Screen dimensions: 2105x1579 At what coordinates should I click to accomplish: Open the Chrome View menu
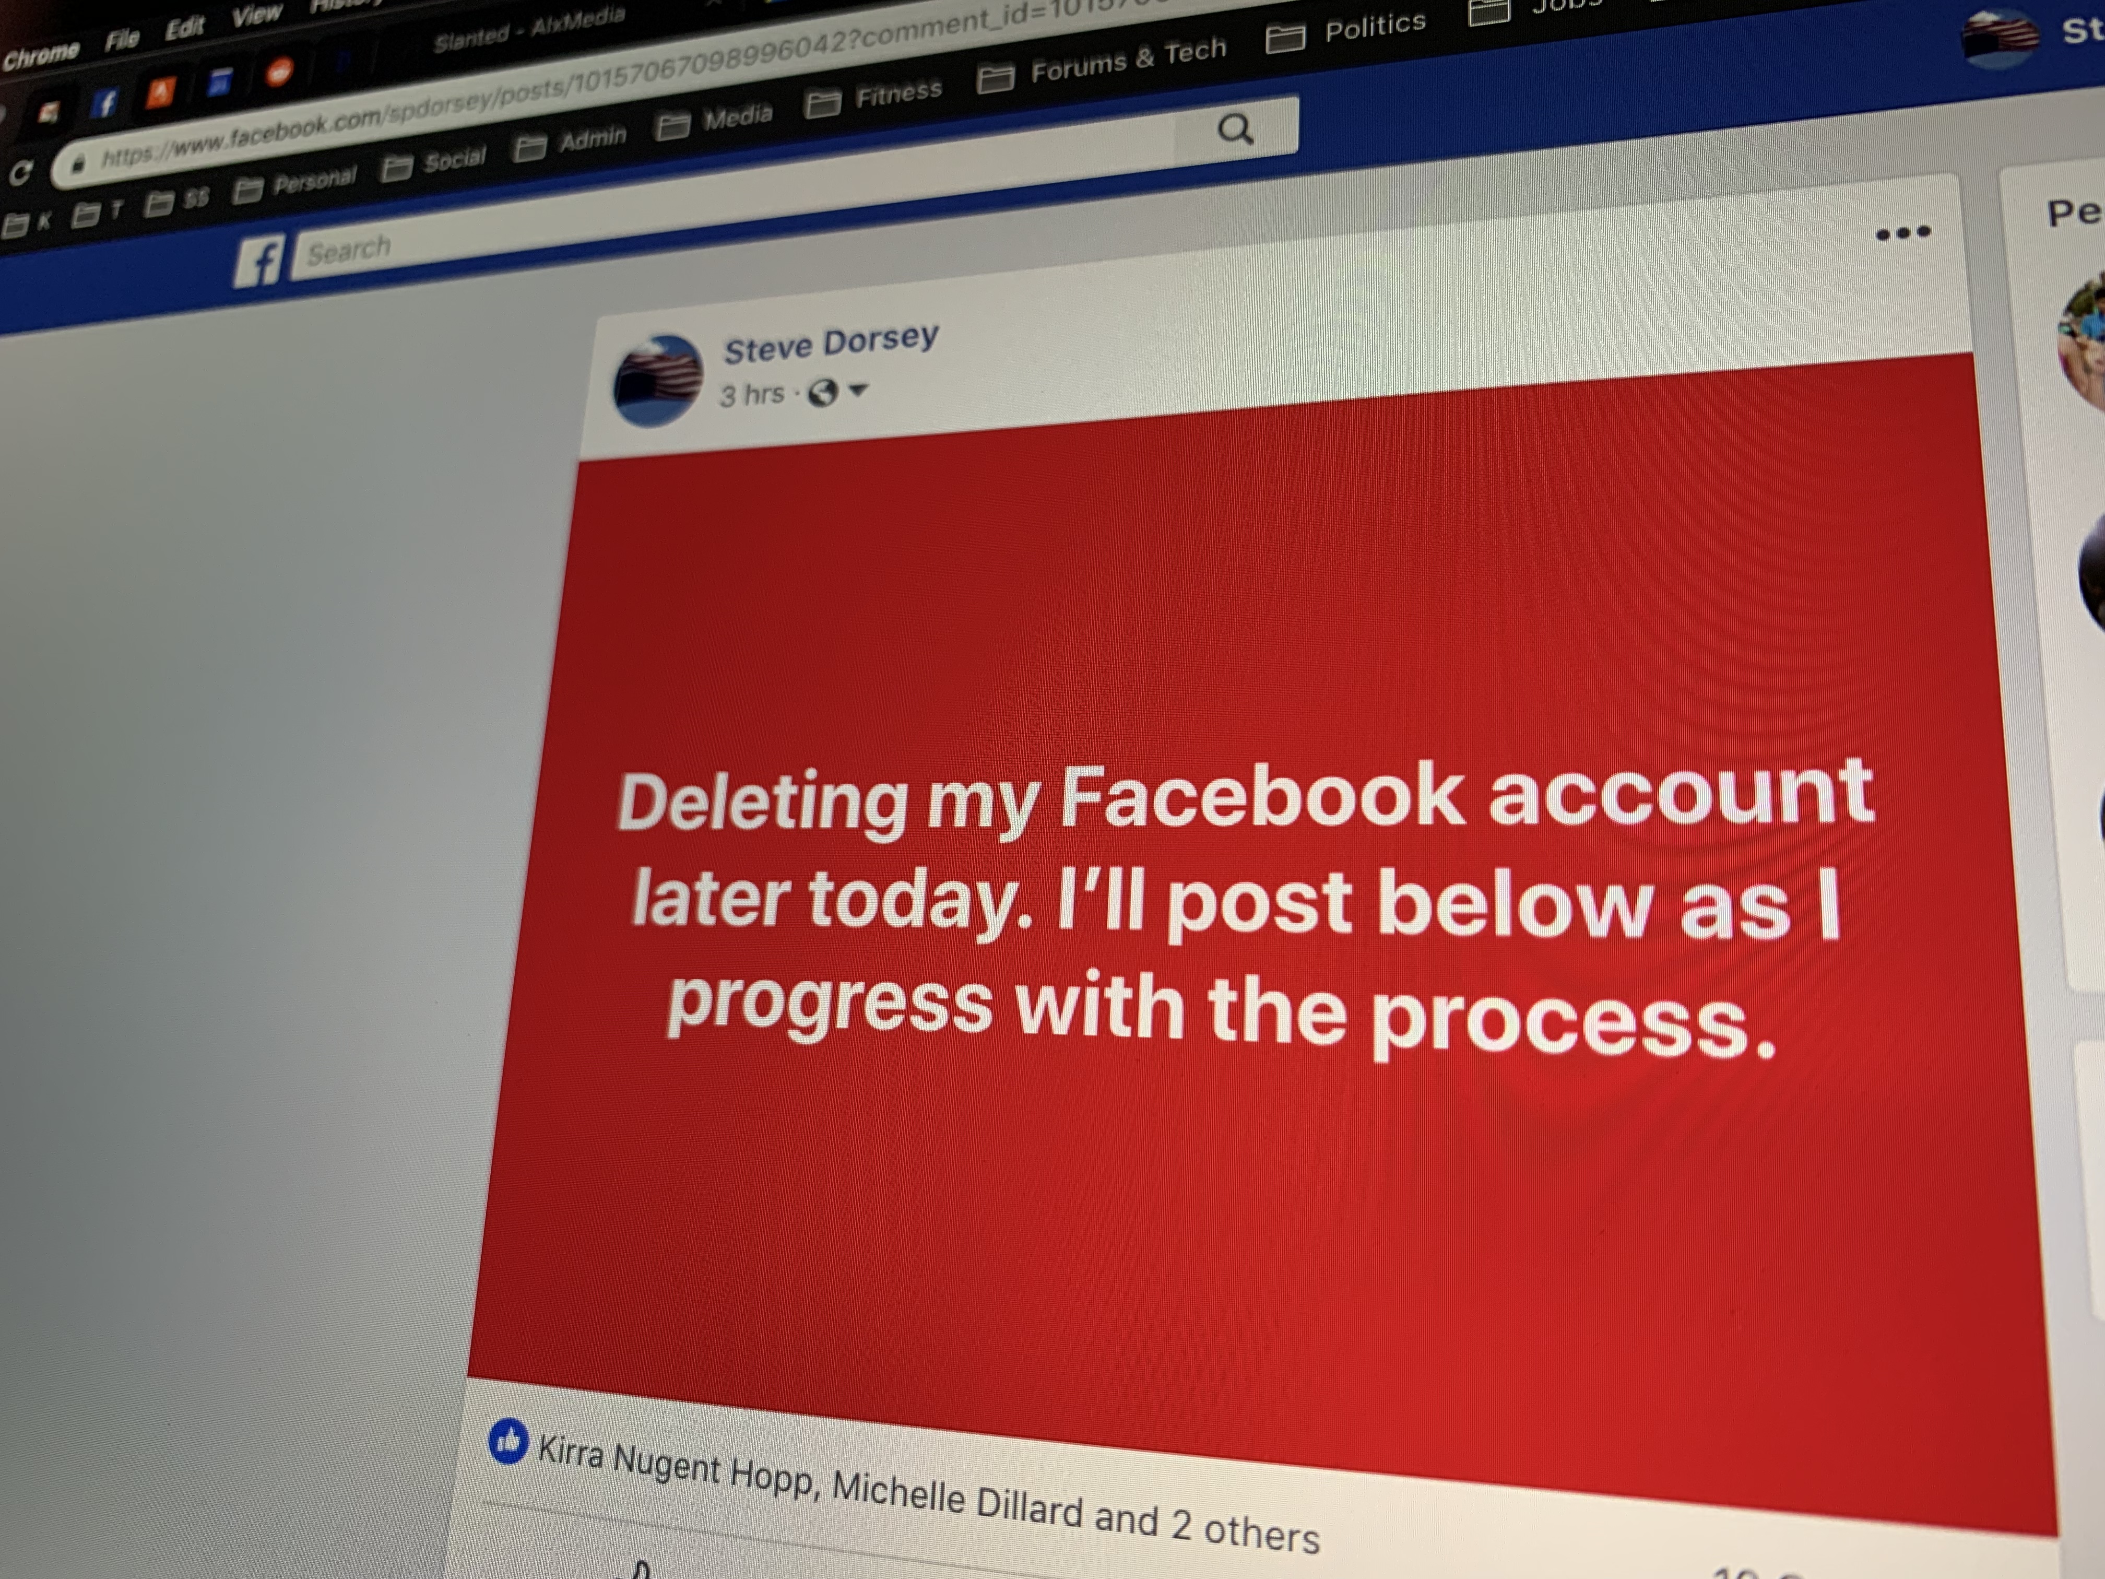(x=257, y=15)
